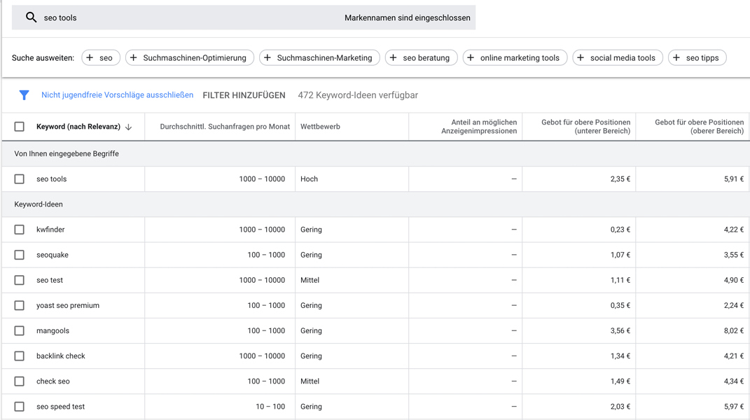Add 'Suchmaschinen-Optimierung' suggestion chip

[x=189, y=58]
